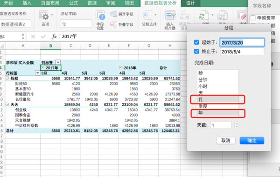Screen dimensions: 280x177
Task: Click the Group Selection (分组选择) icon
Action: point(147,15)
